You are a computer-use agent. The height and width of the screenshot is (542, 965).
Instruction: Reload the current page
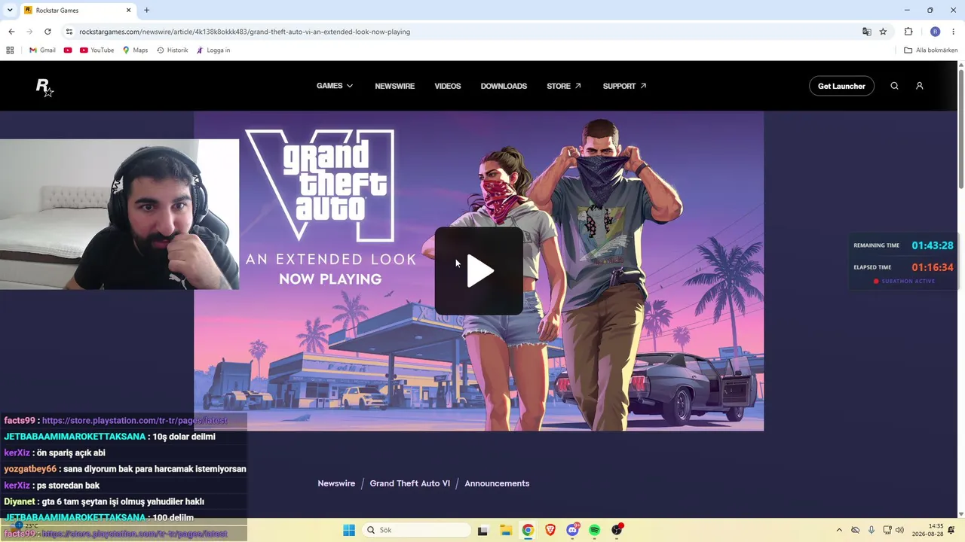tap(47, 32)
